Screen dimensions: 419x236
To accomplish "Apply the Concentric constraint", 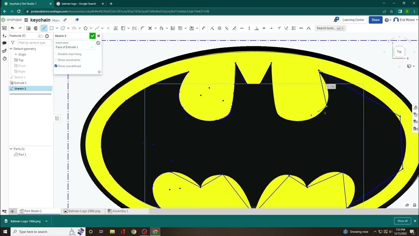I will tap(219, 28).
